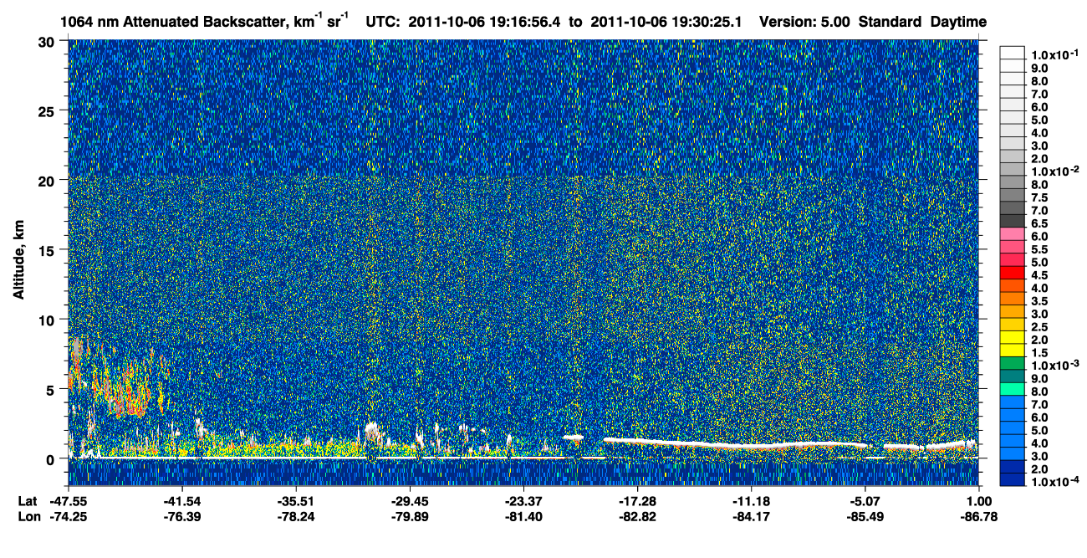
Task: Click the UTC start time 2011-10-06 19:16:56.4
Action: coord(485,22)
